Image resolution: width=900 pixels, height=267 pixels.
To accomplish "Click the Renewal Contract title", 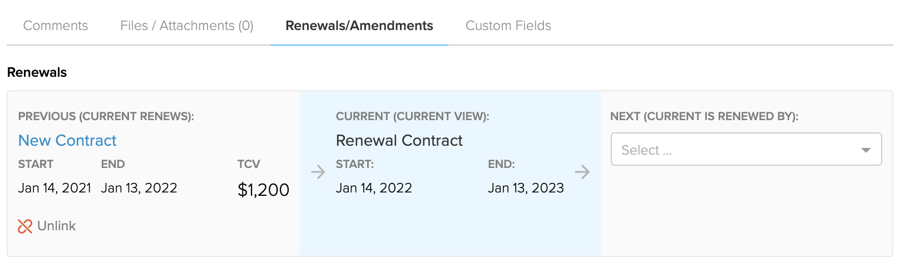I will click(x=399, y=140).
